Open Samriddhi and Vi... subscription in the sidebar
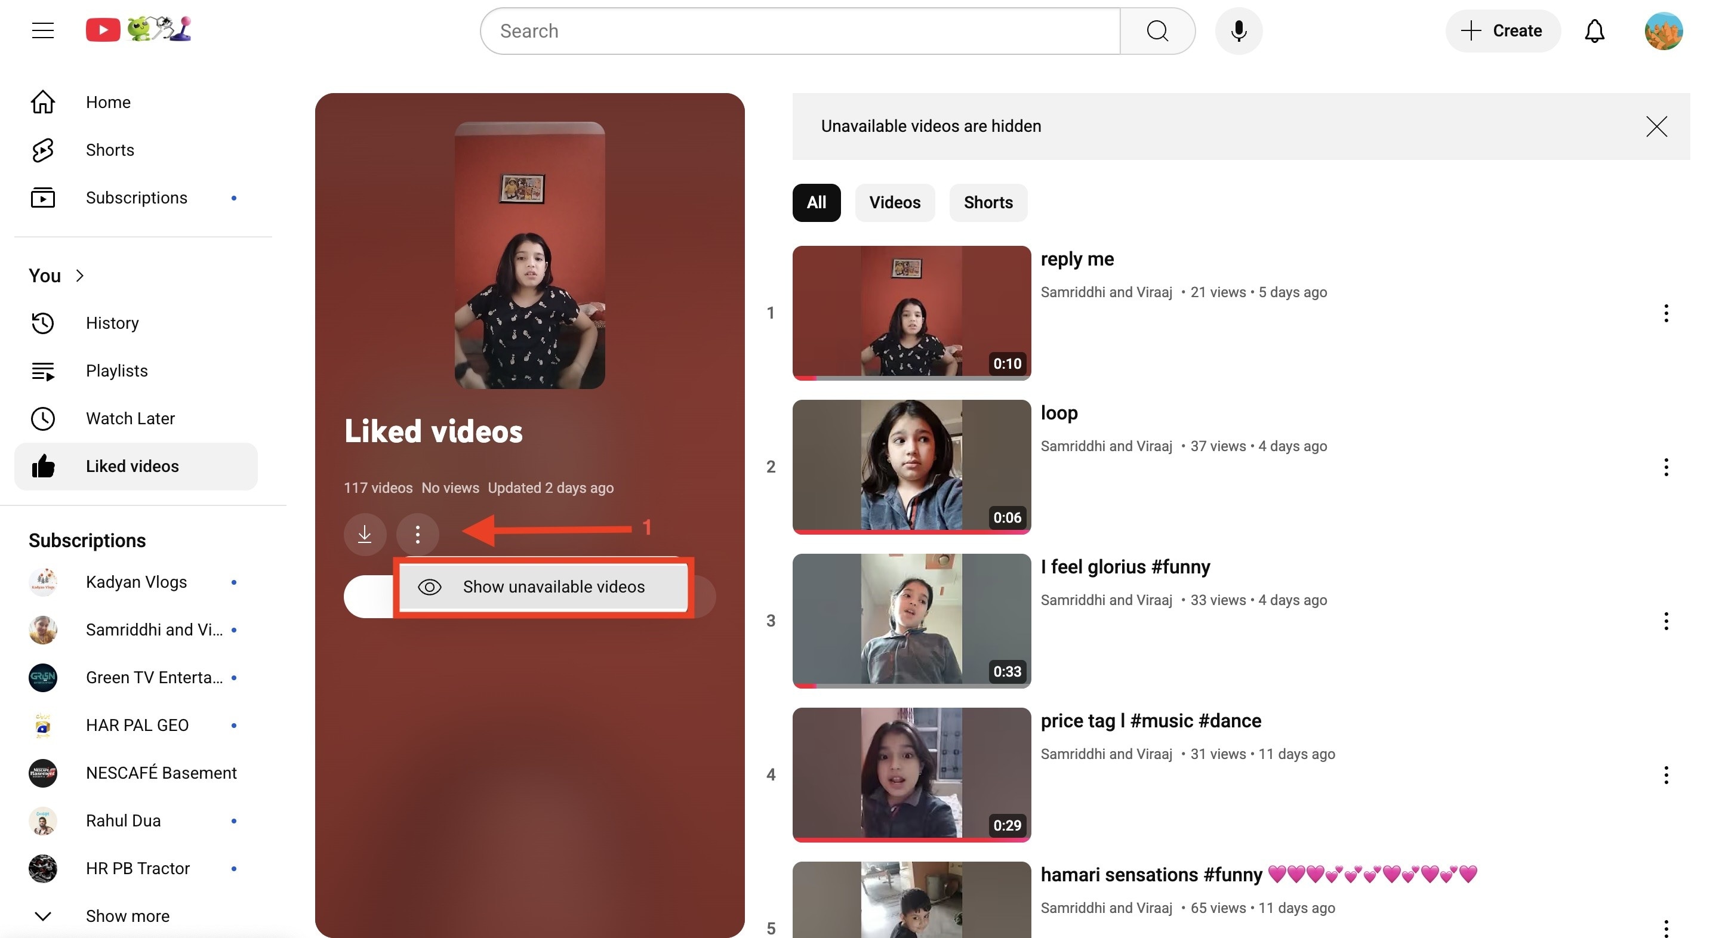This screenshot has width=1719, height=938. [136, 630]
